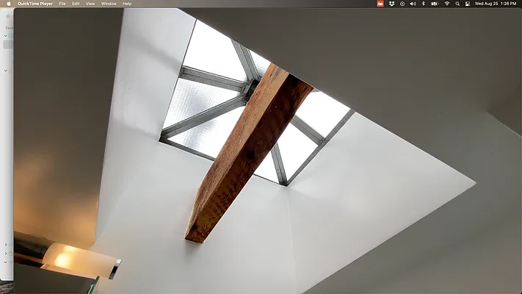The width and height of the screenshot is (522, 294).
Task: Open Spotlight search magnifier
Action: click(457, 4)
